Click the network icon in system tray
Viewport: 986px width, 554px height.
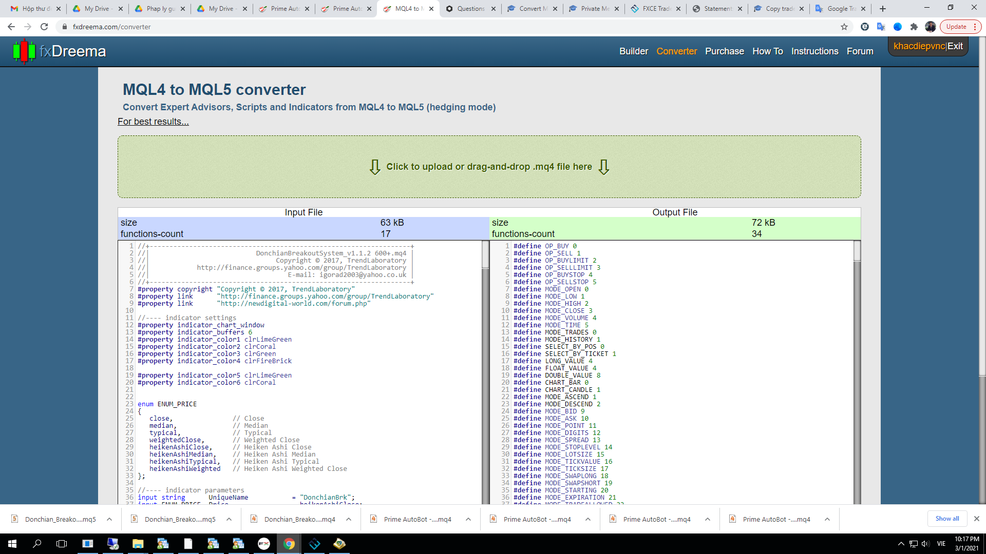(913, 544)
